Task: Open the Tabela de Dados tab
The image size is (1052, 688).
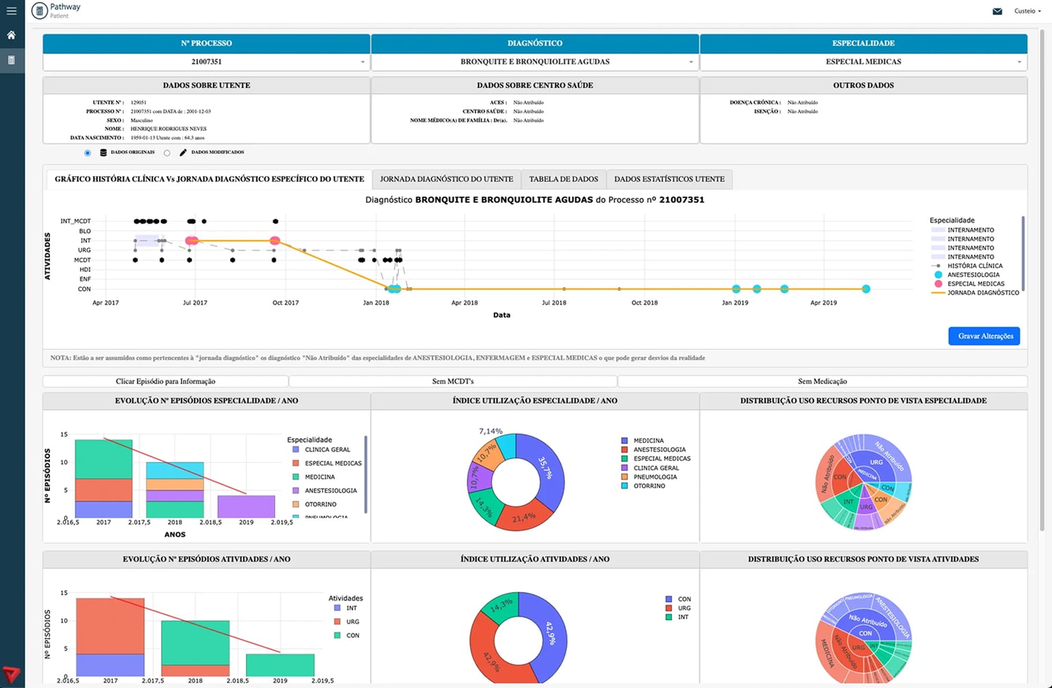Action: (563, 180)
